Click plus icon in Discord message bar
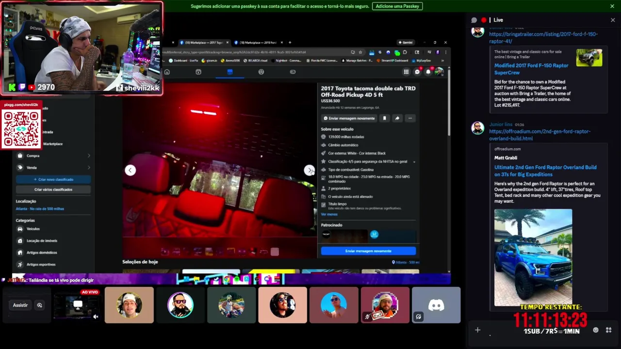621x349 pixels. (x=477, y=330)
